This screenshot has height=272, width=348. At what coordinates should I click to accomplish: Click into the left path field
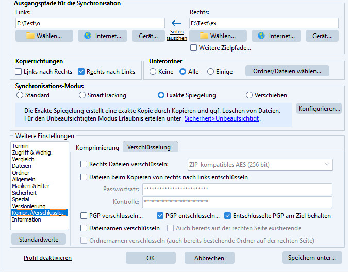[90, 23]
